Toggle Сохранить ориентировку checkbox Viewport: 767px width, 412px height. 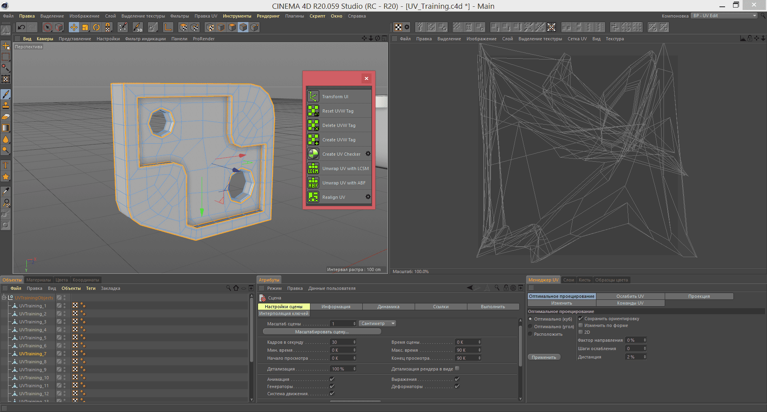coord(580,319)
